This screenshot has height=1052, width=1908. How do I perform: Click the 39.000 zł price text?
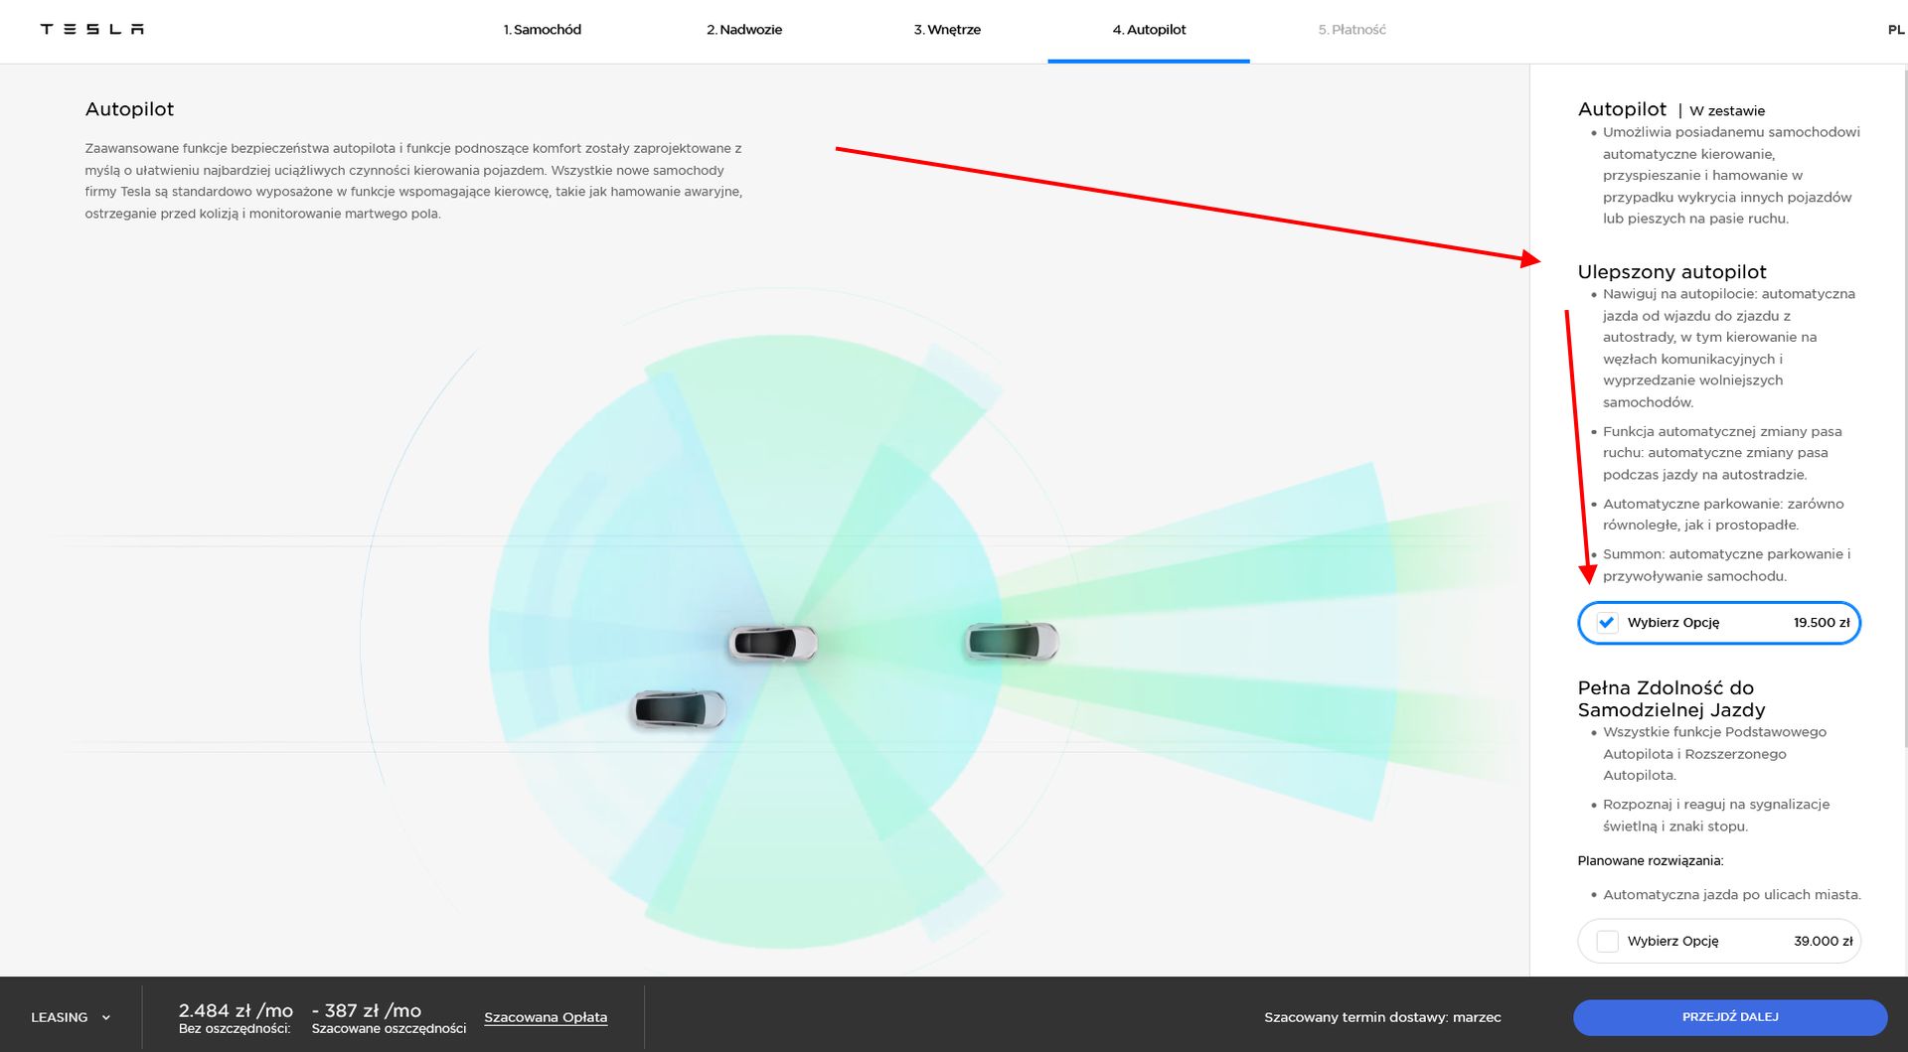point(1824,941)
